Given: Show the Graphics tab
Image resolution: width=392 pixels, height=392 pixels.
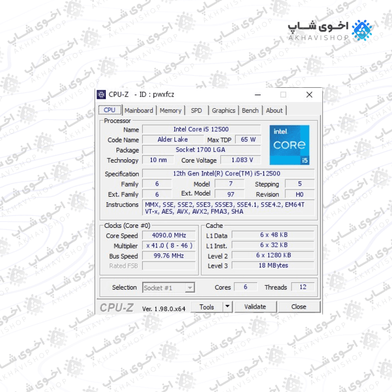Looking at the screenshot, I should point(223,111).
